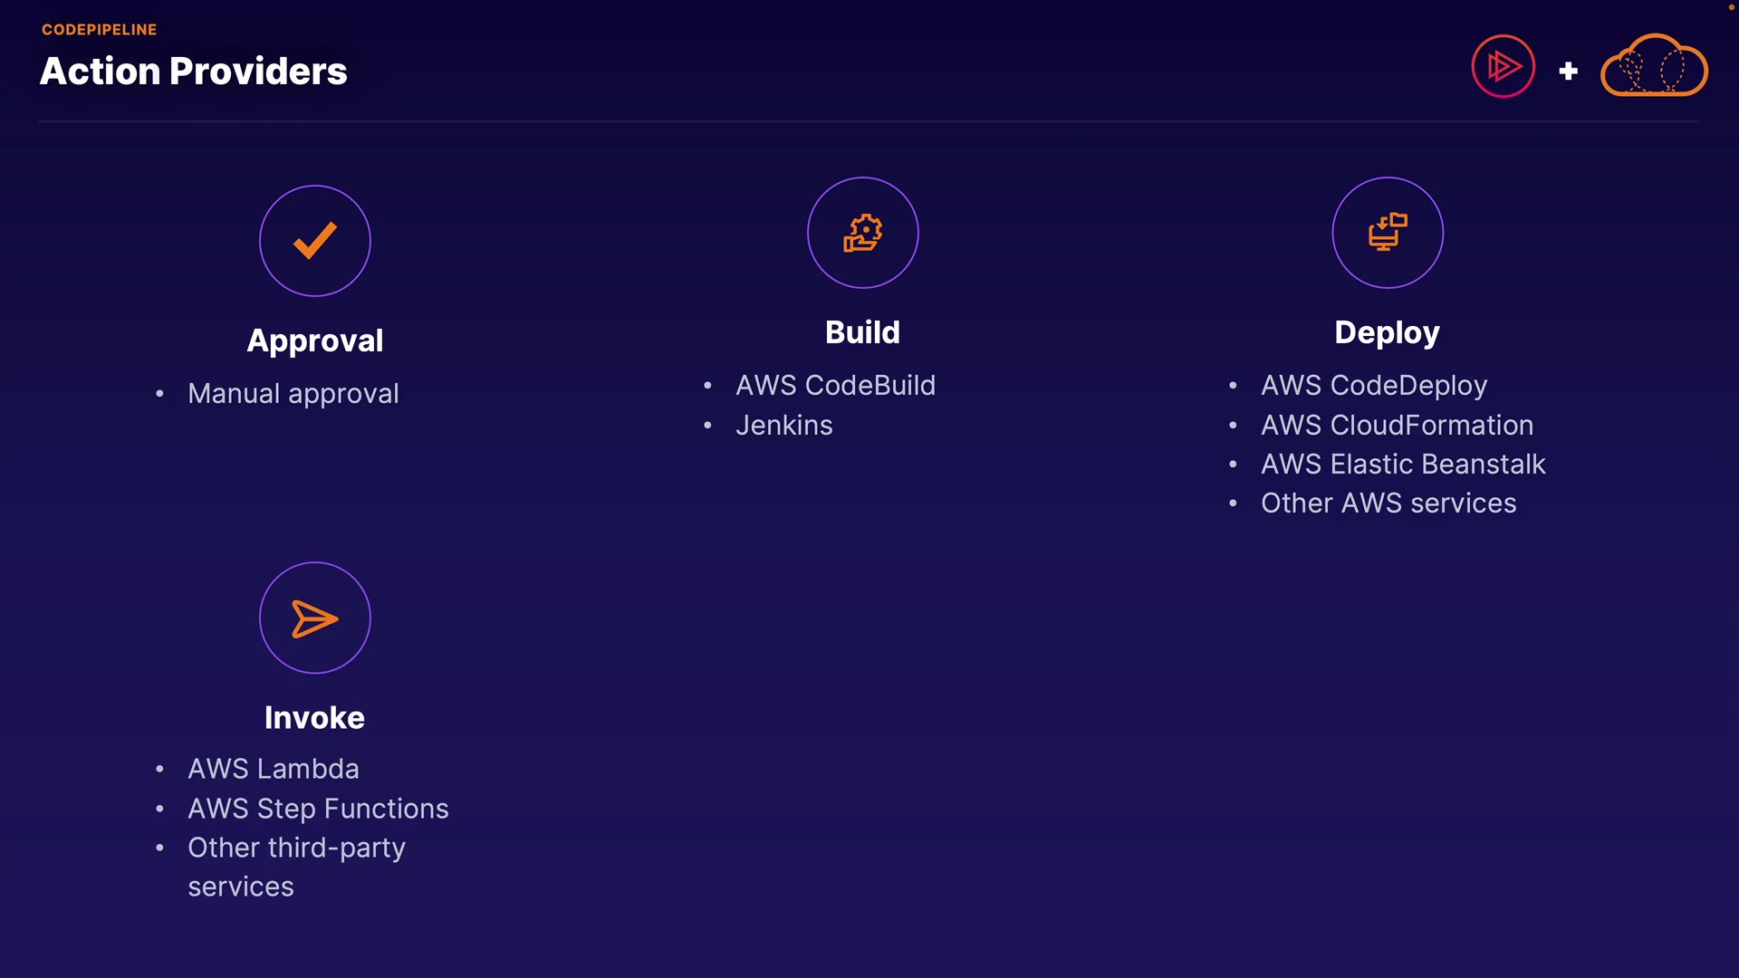
Task: Click the Action Providers slide title
Action: (194, 72)
